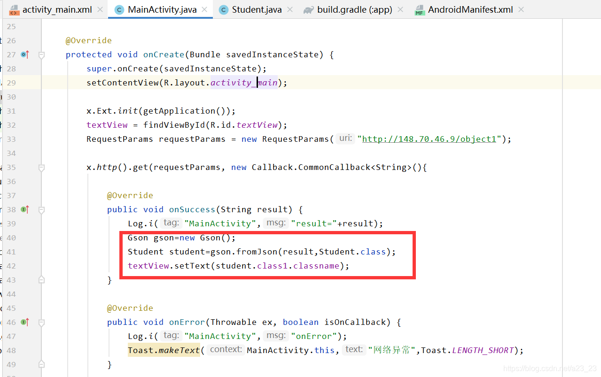
Task: Open the http://148.70.46.9/object1 URL link
Action: (429, 139)
